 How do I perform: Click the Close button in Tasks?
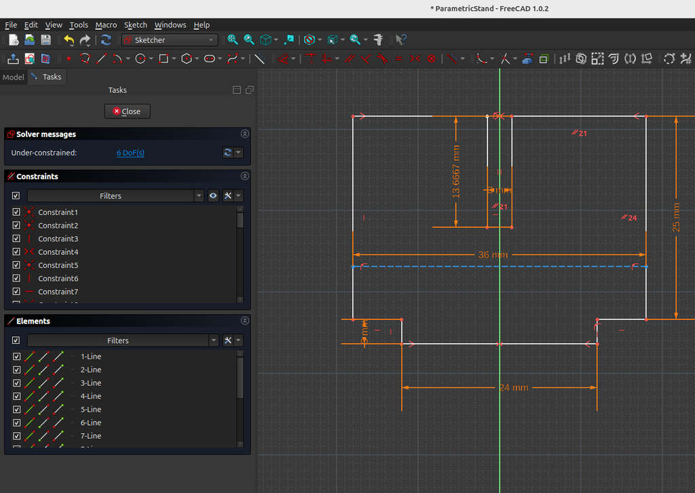click(x=127, y=111)
